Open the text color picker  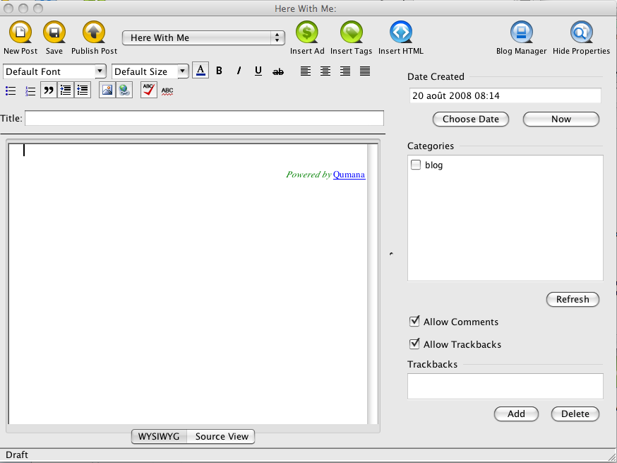[200, 71]
